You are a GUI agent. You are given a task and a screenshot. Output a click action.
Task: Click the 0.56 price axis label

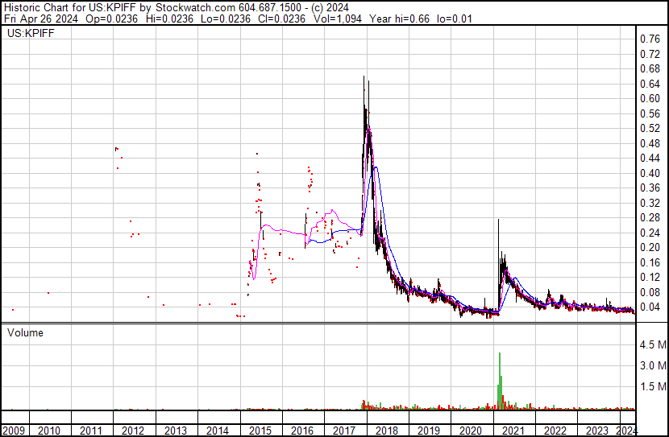point(650,113)
